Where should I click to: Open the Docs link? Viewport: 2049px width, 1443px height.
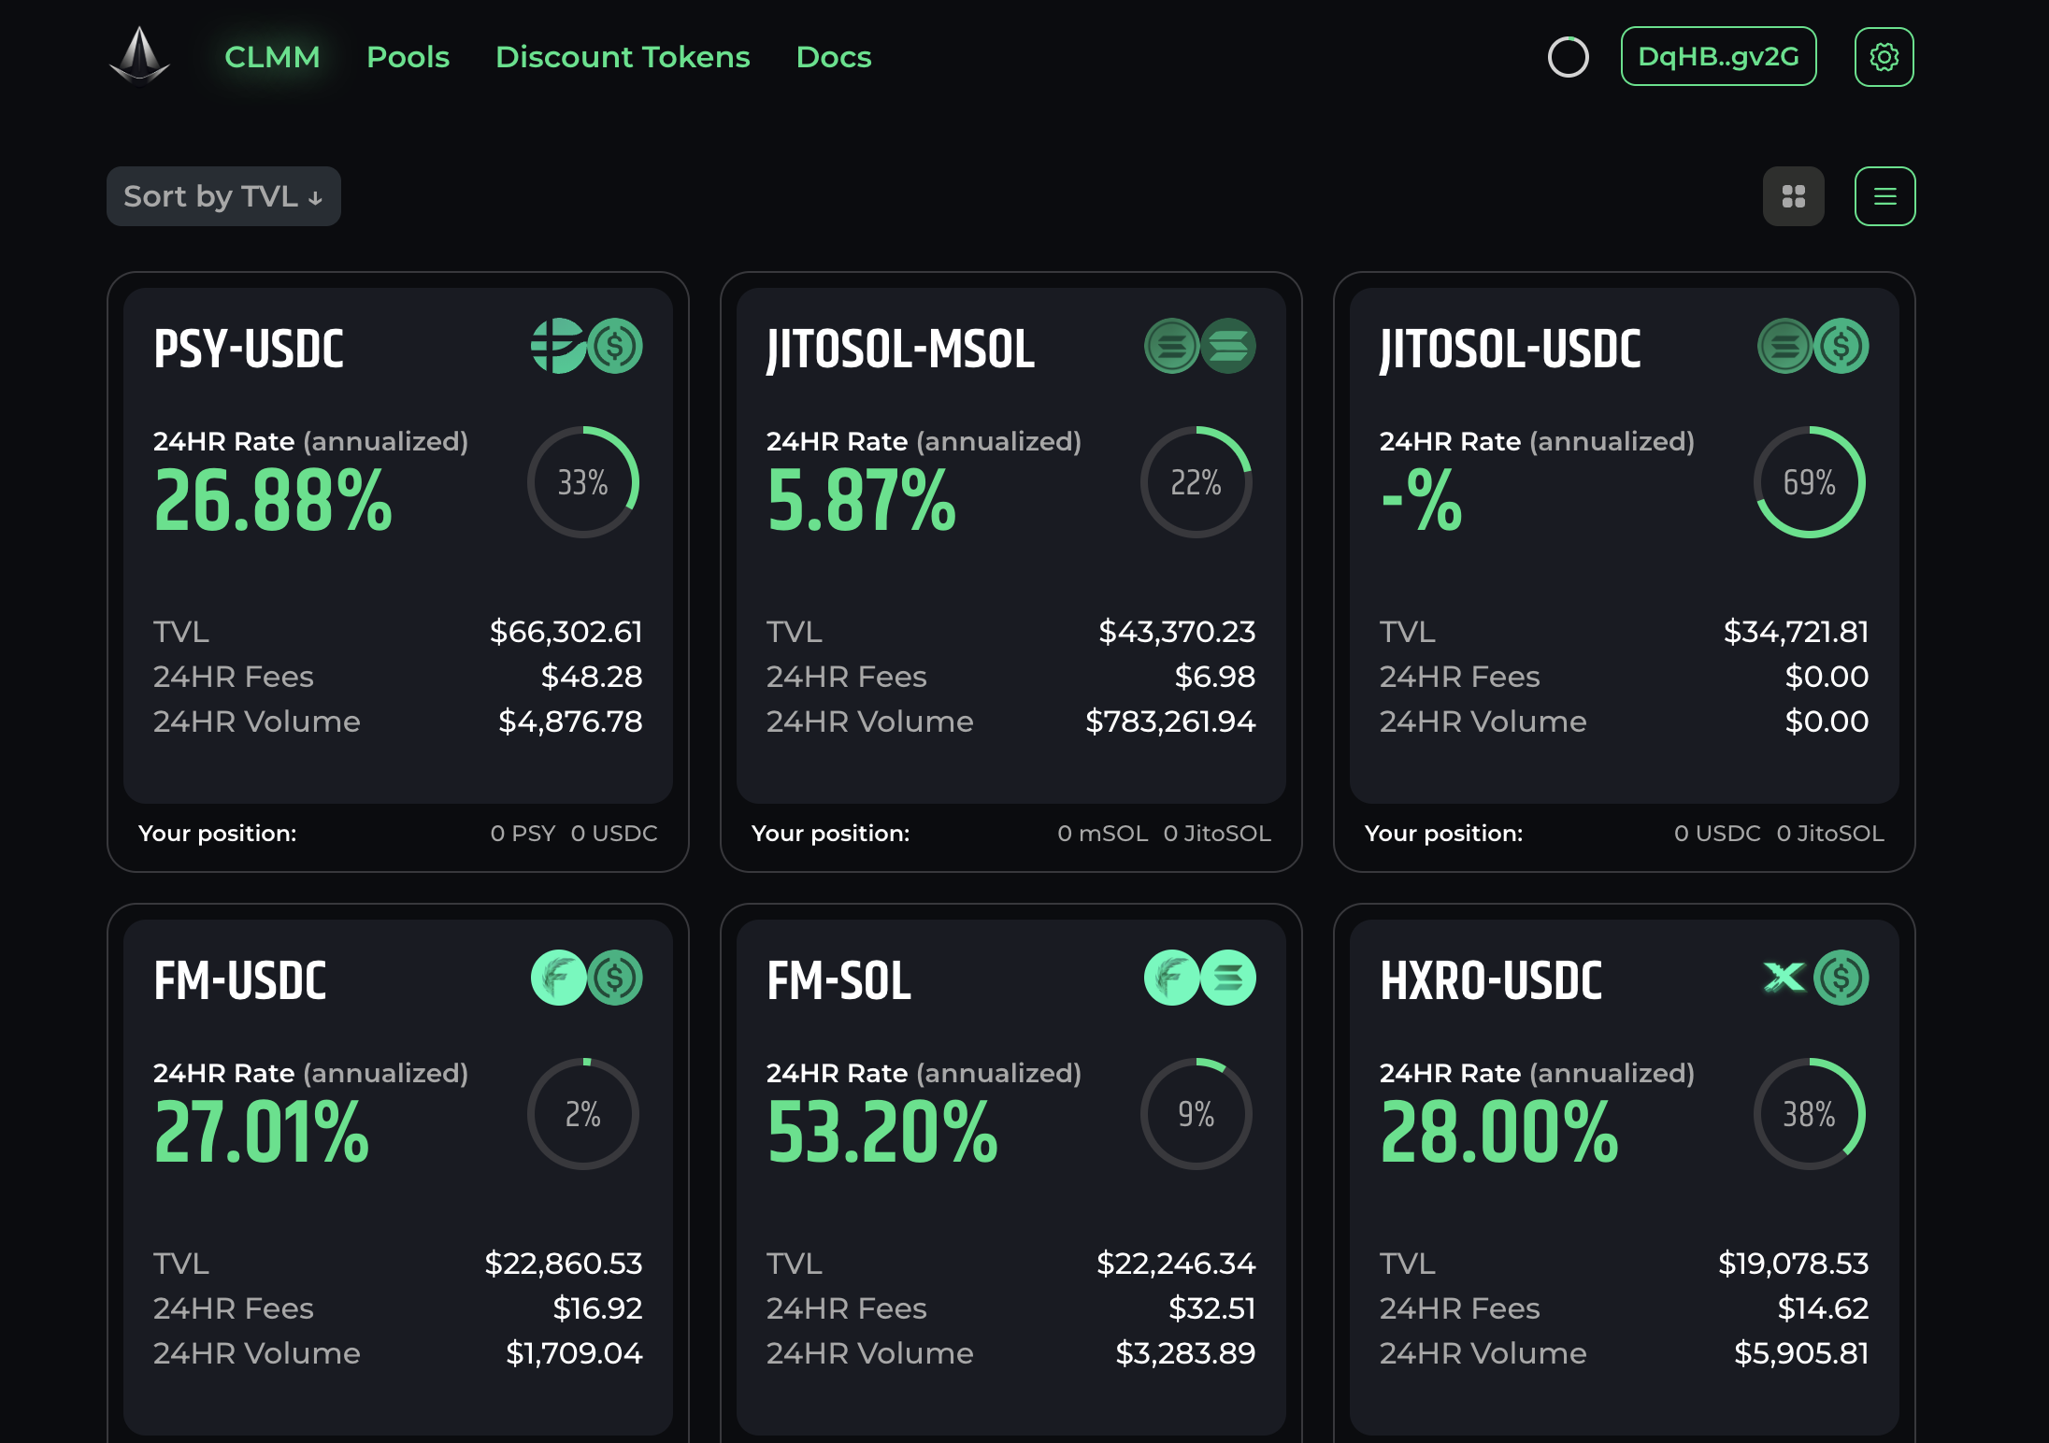click(833, 57)
